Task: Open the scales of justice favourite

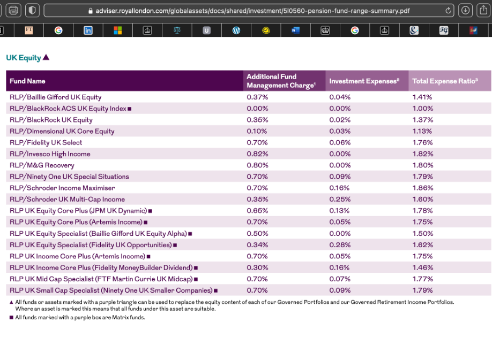Action: [x=177, y=30]
